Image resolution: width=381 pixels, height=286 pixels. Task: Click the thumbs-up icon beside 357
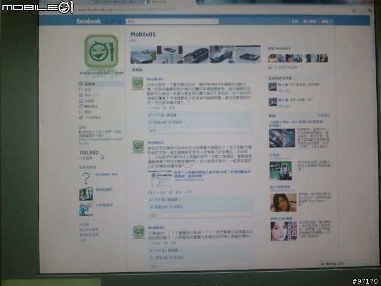[151, 200]
